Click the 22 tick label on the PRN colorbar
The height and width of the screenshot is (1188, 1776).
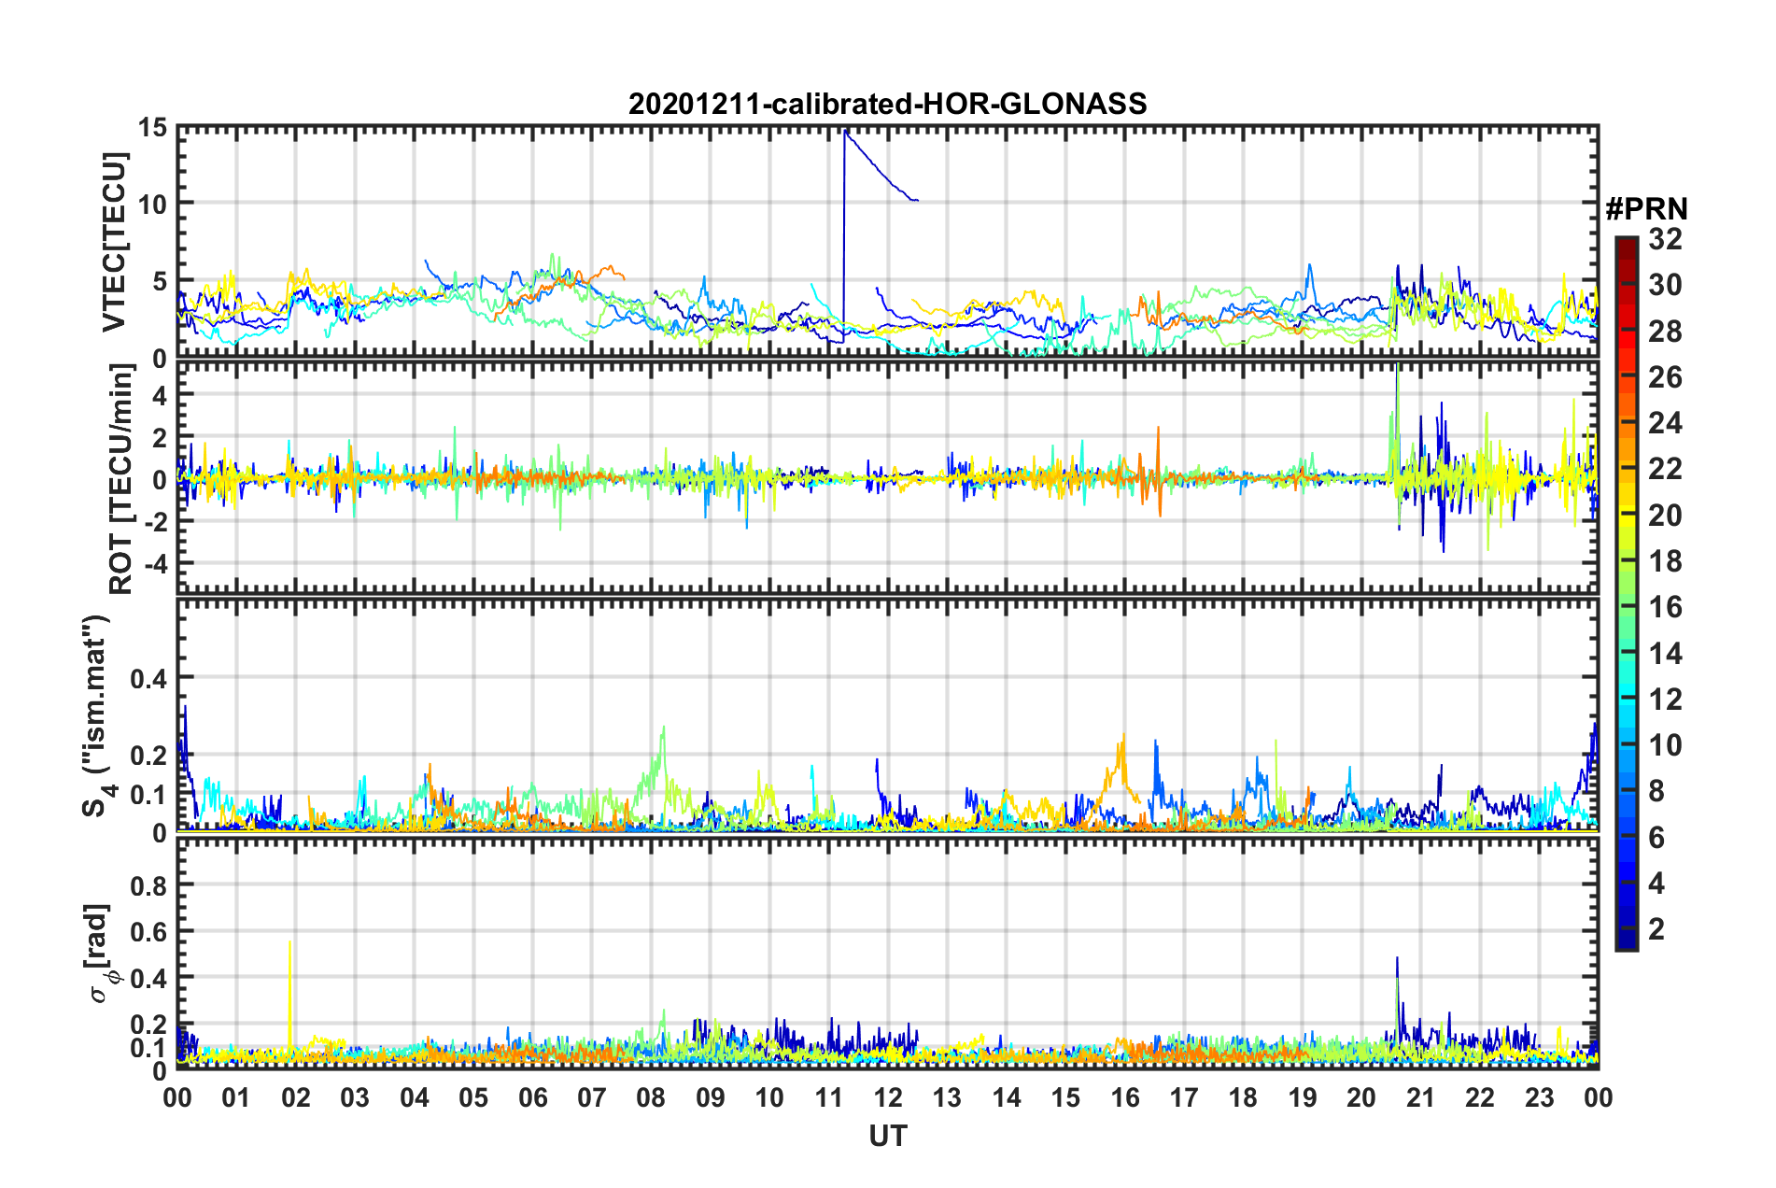tap(1665, 469)
